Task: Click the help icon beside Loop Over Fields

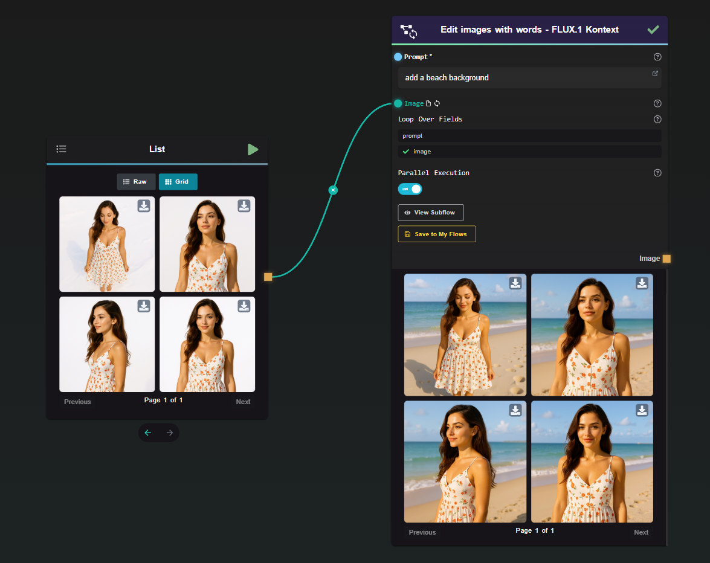Action: point(657,119)
